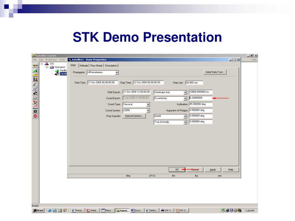Click the dialog's Help button
The image size is (295, 221).
[231, 170]
